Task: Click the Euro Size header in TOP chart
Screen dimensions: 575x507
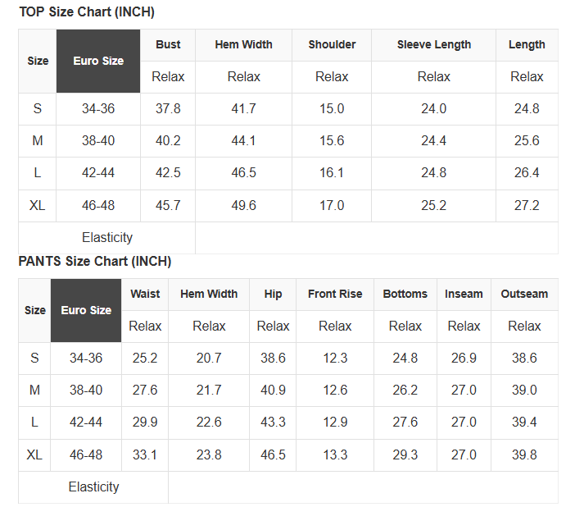Action: [x=98, y=61]
